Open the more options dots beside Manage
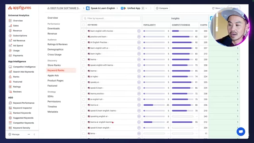Viewport: 254px width, 143px height. click(29, 134)
